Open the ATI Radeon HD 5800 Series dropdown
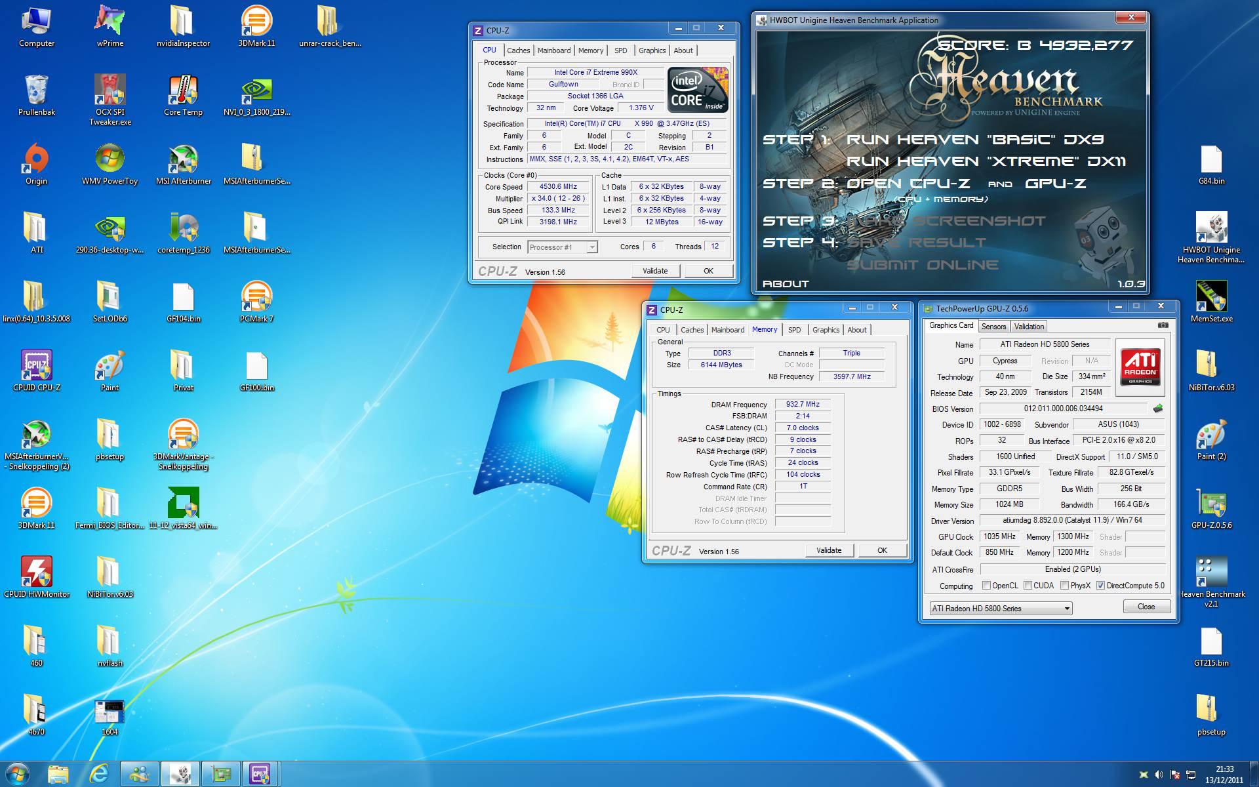 [1001, 609]
